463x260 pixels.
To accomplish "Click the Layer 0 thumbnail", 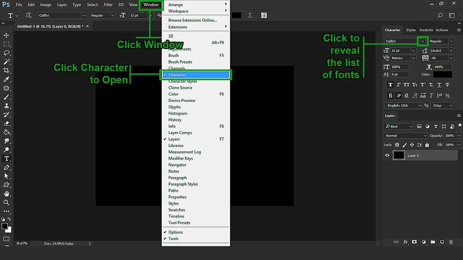I will (x=399, y=155).
